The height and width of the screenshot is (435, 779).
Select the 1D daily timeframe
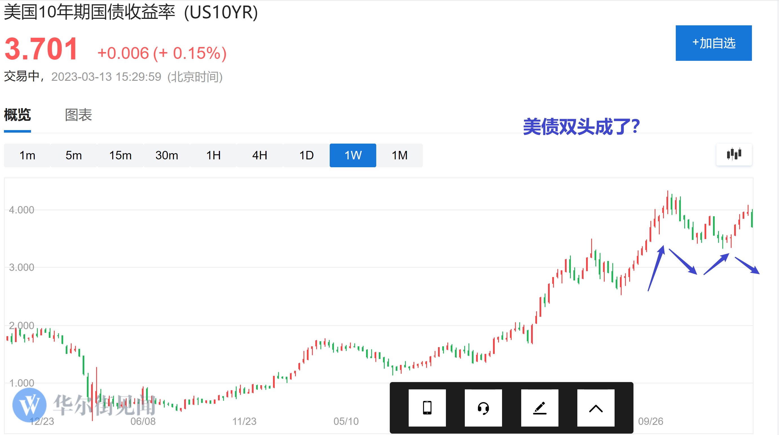pyautogui.click(x=306, y=155)
